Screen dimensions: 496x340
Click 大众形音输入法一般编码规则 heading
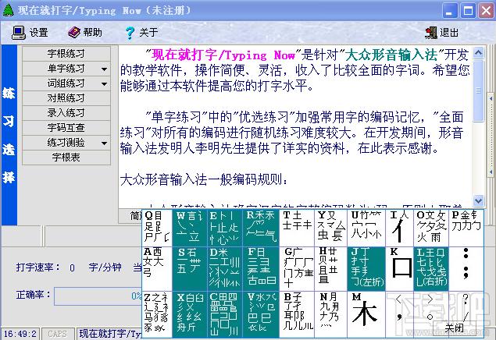click(204, 180)
